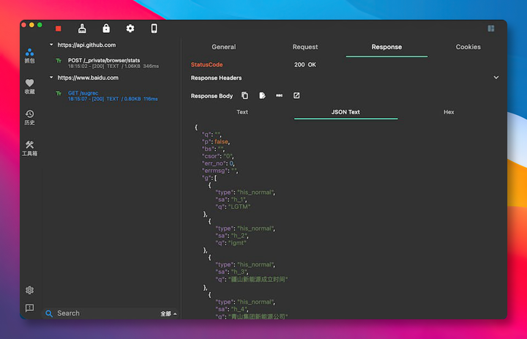This screenshot has width=527, height=339.
Task: Click the Search input field
Action: (x=102, y=313)
